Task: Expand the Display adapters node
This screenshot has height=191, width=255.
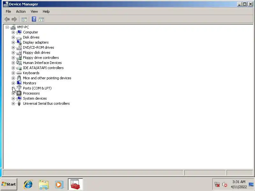Action: (x=13, y=43)
